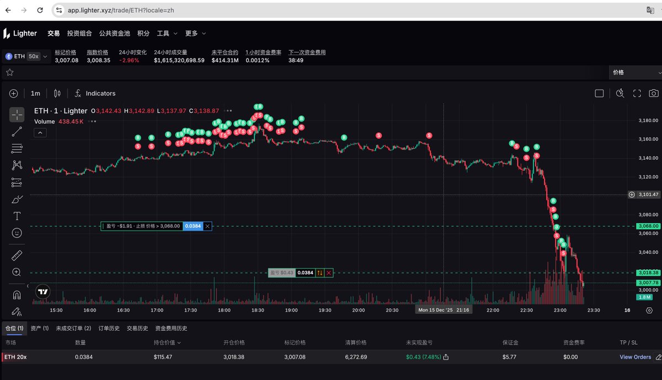Expand the 更多 menu
Viewport: 662px width, 380px height.
click(195, 33)
